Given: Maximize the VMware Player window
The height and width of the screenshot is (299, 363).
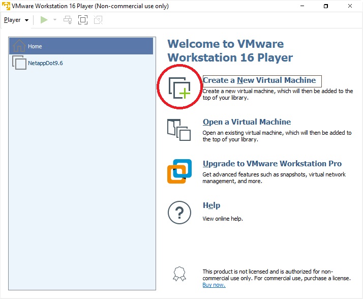Looking at the screenshot, I should coord(326,6).
